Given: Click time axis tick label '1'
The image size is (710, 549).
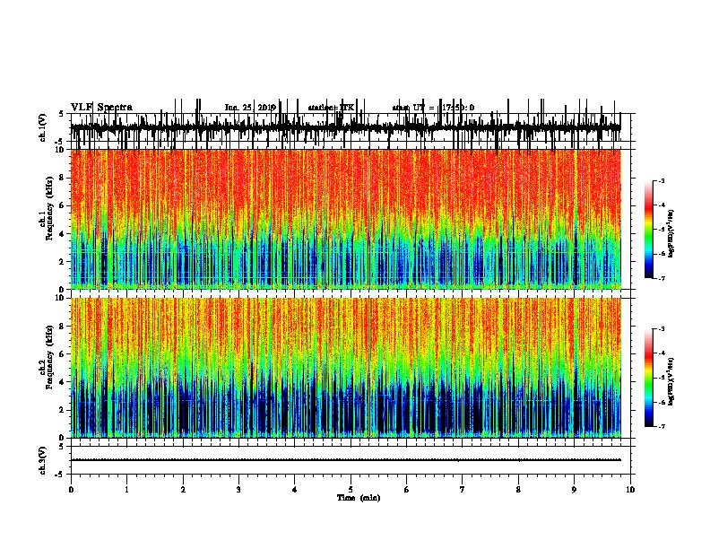Looking at the screenshot, I should coord(127,490).
